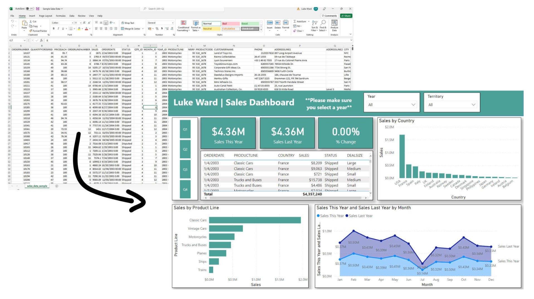
Task: Click the Format Painter icon
Action: [x=31, y=31]
